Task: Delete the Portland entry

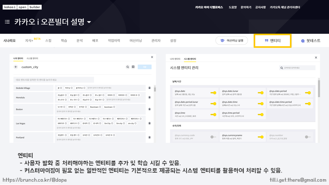Action: pos(150,137)
